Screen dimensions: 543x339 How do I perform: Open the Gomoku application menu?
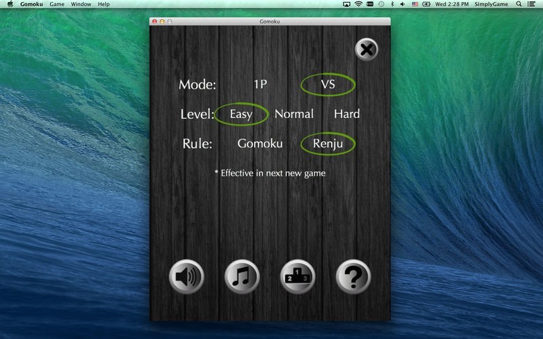tap(31, 5)
